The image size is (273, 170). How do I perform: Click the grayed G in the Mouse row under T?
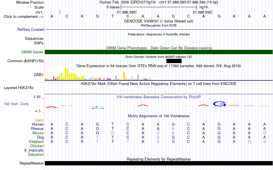point(113,133)
